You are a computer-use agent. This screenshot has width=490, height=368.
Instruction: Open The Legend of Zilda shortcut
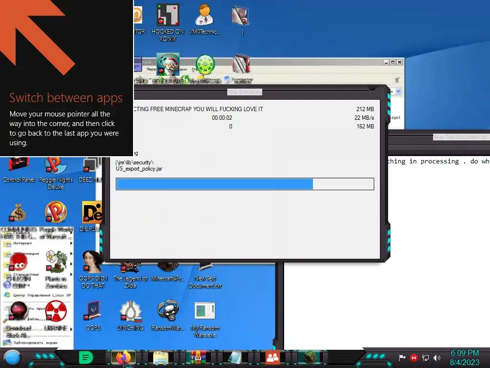(x=130, y=276)
